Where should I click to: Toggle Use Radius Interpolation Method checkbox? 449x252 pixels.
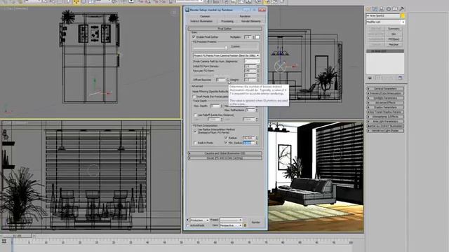pos(195,131)
